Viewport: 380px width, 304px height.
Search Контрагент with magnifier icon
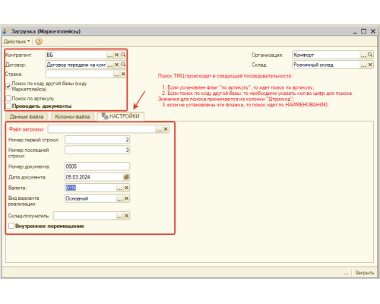pyautogui.click(x=123, y=55)
